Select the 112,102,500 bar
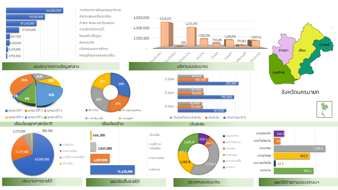The height and width of the screenshot is (190, 338). coord(25,17)
